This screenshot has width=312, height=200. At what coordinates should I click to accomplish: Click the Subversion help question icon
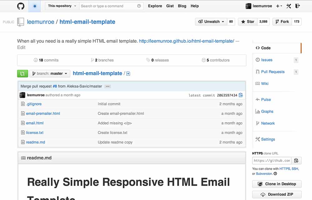coord(275,174)
